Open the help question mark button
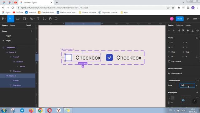This screenshot has height=113, width=200. pos(195,101)
